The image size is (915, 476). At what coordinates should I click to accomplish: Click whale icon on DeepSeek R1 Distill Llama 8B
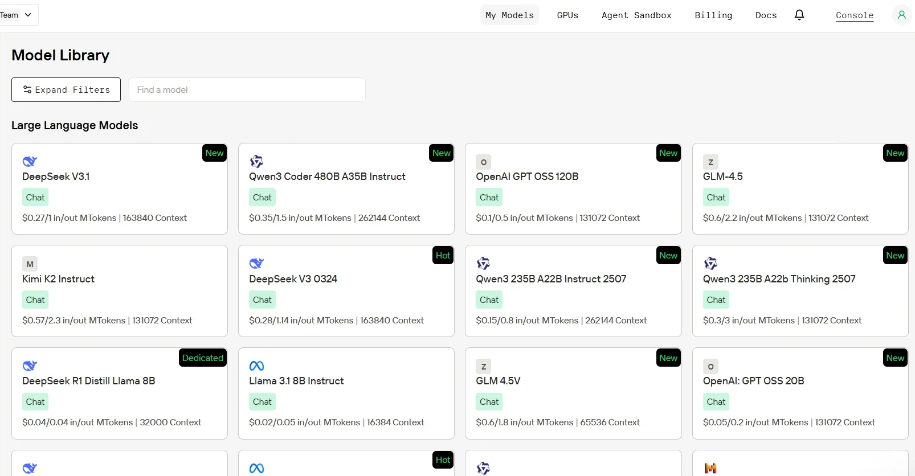coord(30,366)
